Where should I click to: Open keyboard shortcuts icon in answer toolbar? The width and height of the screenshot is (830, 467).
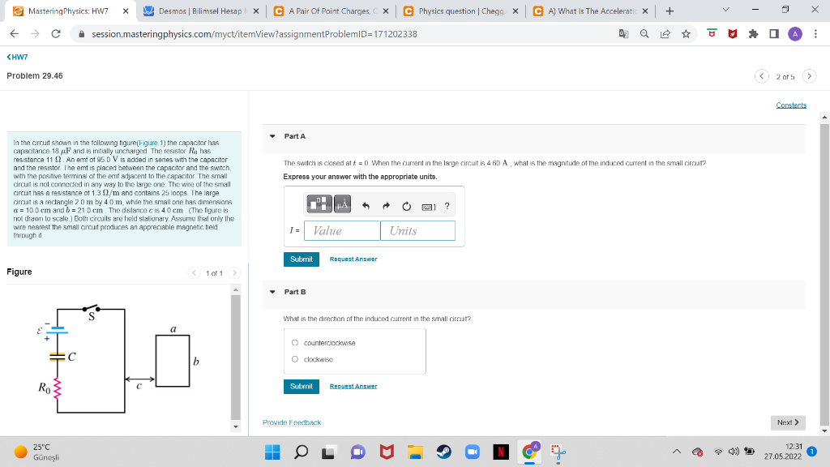[427, 207]
